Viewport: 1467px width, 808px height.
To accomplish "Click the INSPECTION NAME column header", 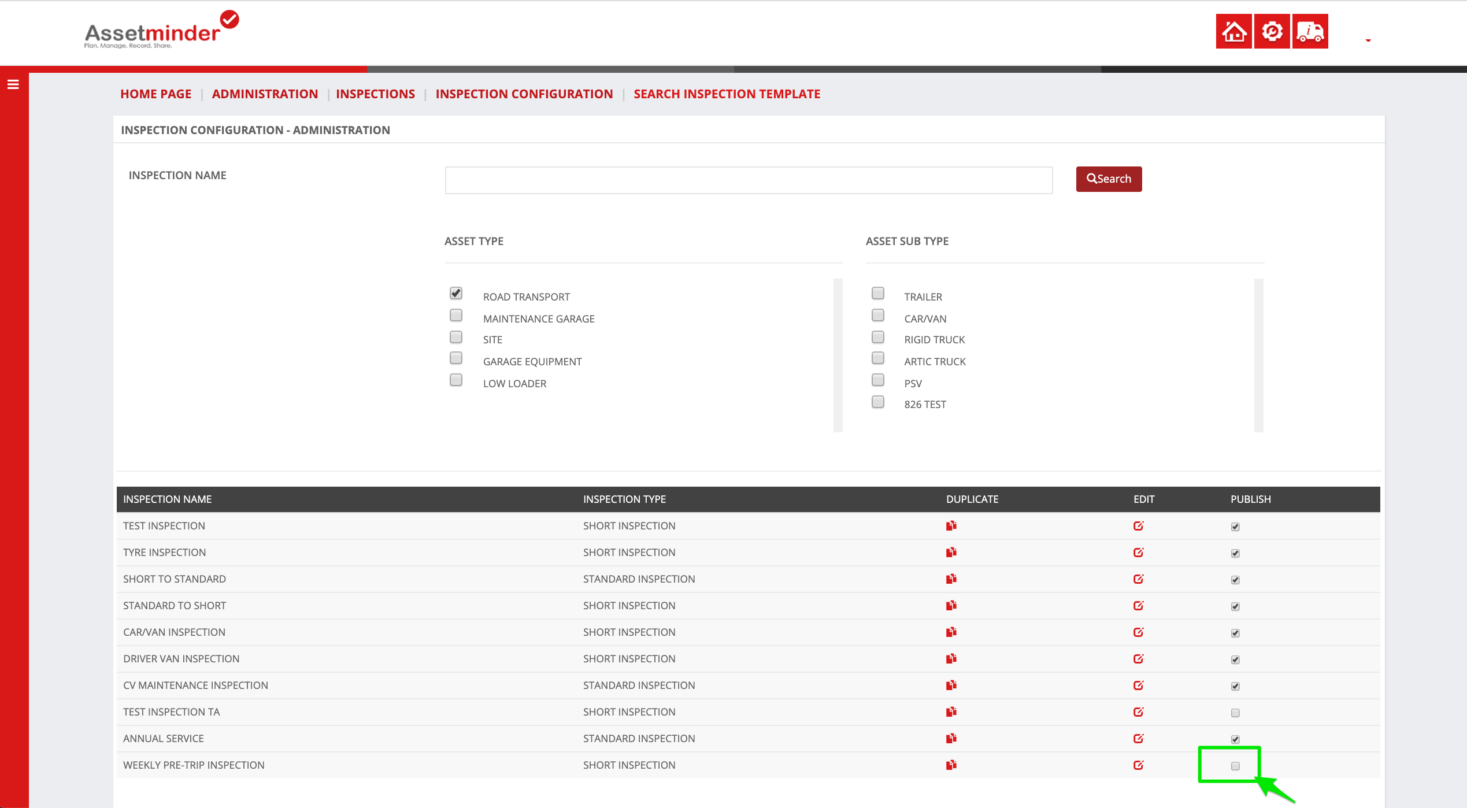I will 167,499.
